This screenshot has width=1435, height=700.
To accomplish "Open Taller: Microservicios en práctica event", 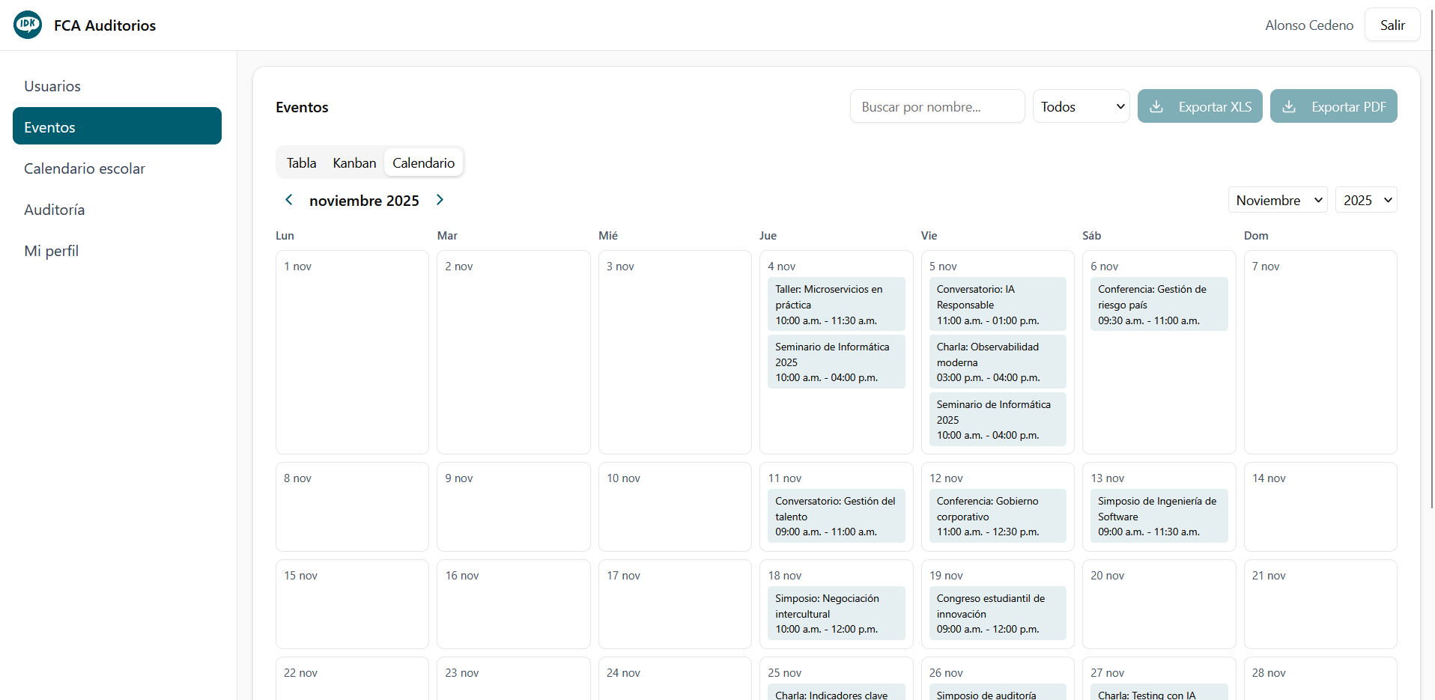I will pyautogui.click(x=836, y=305).
